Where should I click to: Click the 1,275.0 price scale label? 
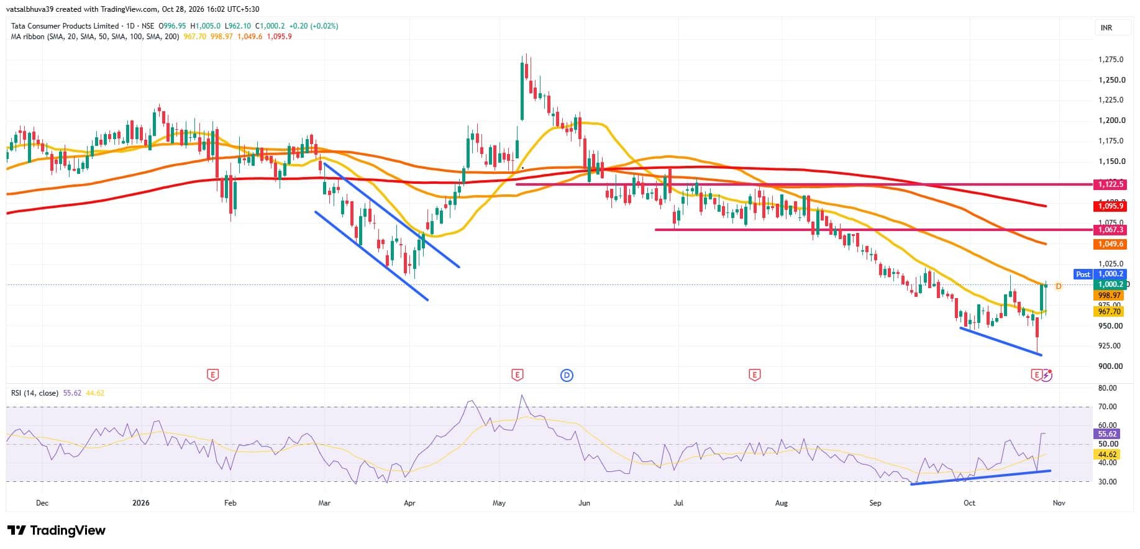1111,60
